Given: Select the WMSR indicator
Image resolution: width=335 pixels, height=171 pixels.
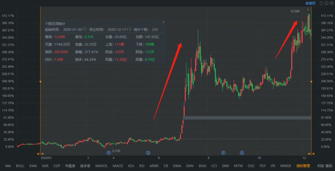Looking at the screenshot, I should point(285,166).
